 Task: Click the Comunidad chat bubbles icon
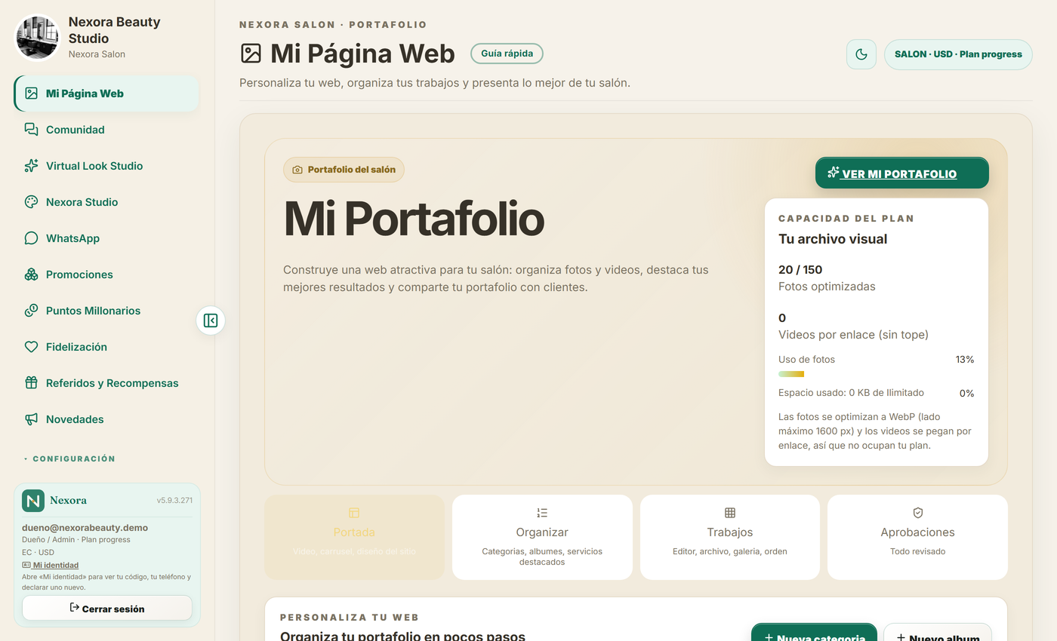coord(31,130)
